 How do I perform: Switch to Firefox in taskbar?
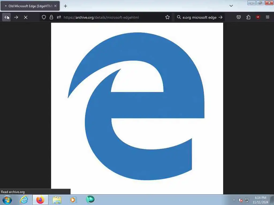tap(40, 200)
